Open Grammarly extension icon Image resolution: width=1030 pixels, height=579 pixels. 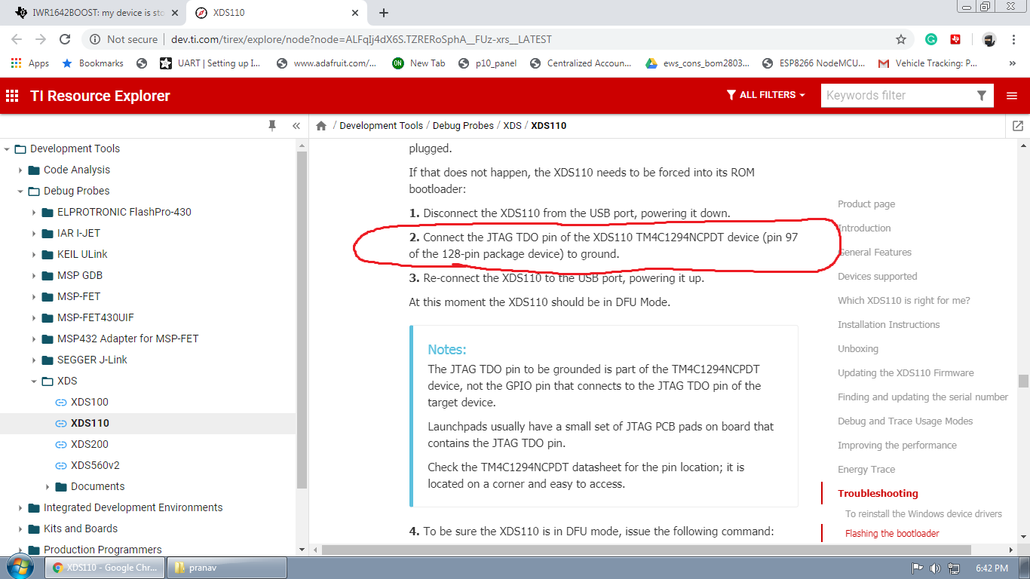point(931,39)
